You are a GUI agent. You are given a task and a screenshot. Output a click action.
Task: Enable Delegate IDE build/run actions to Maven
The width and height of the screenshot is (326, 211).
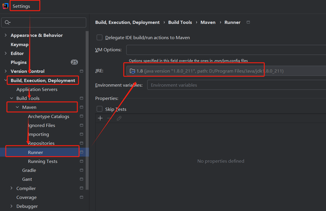(x=100, y=37)
